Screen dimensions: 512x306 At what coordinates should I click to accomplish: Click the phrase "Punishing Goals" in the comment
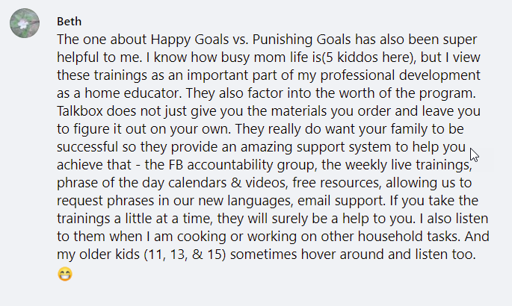(301, 40)
